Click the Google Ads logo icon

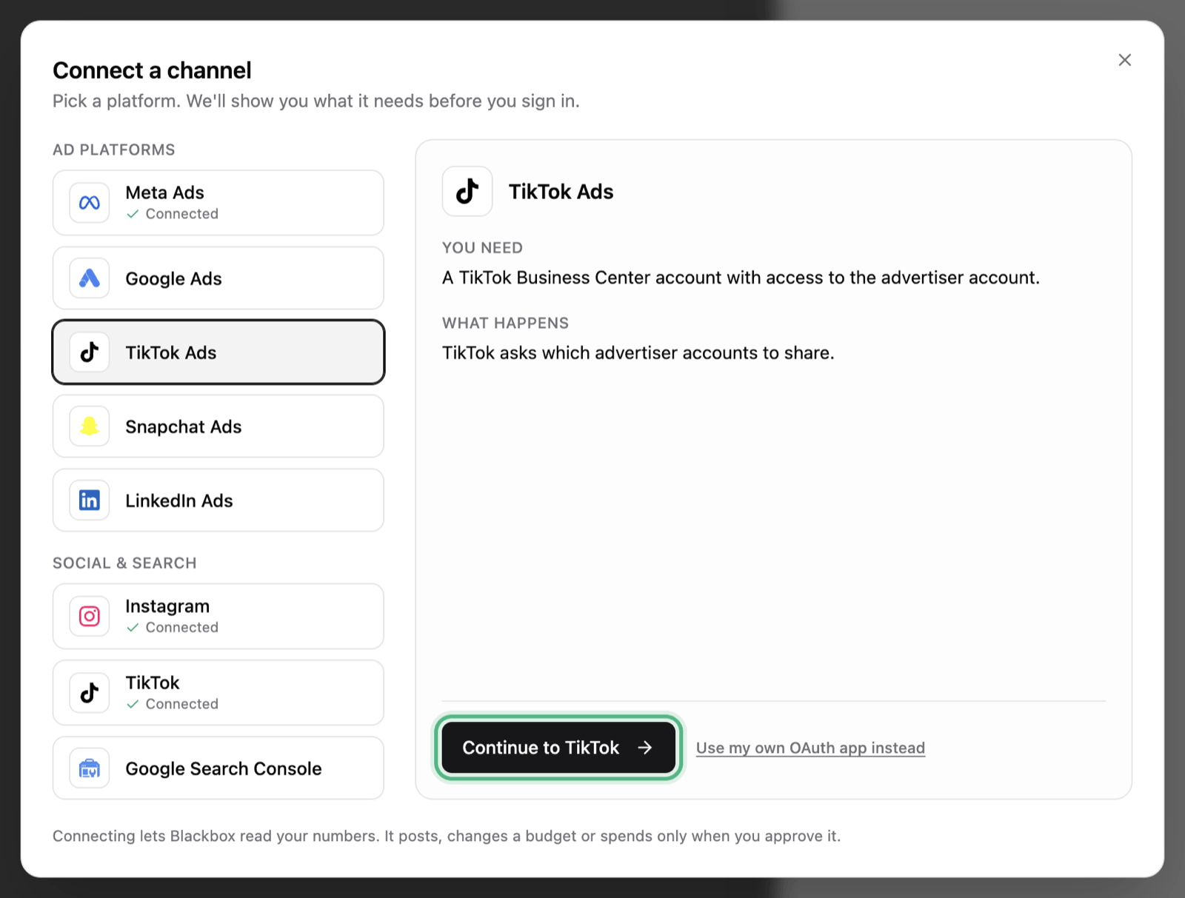90,278
